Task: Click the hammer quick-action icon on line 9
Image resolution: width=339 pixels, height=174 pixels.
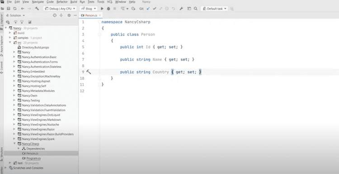Action: point(89,72)
